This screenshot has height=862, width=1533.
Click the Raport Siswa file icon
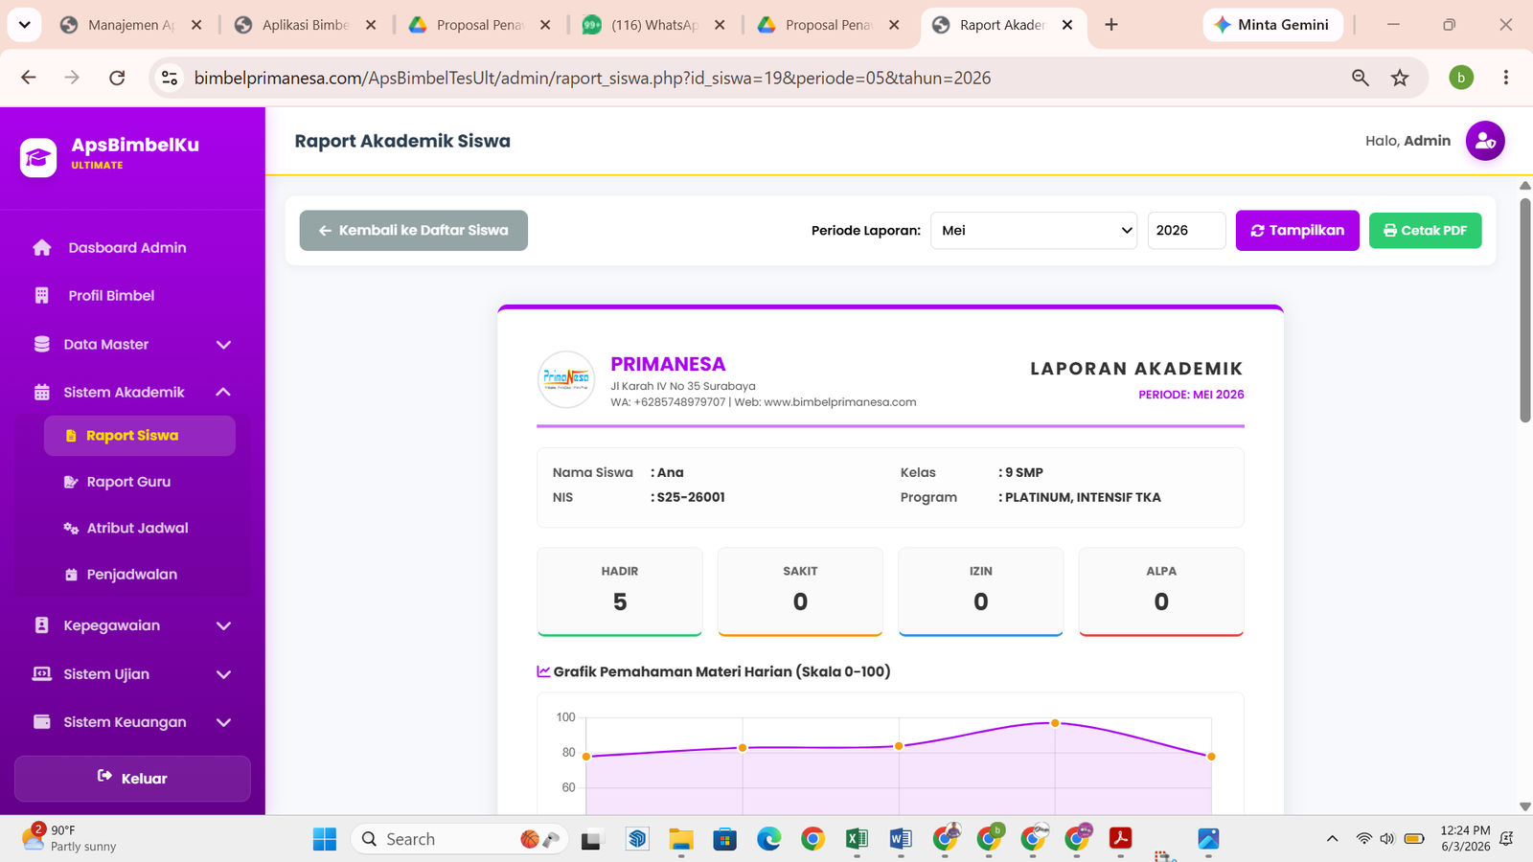point(71,436)
